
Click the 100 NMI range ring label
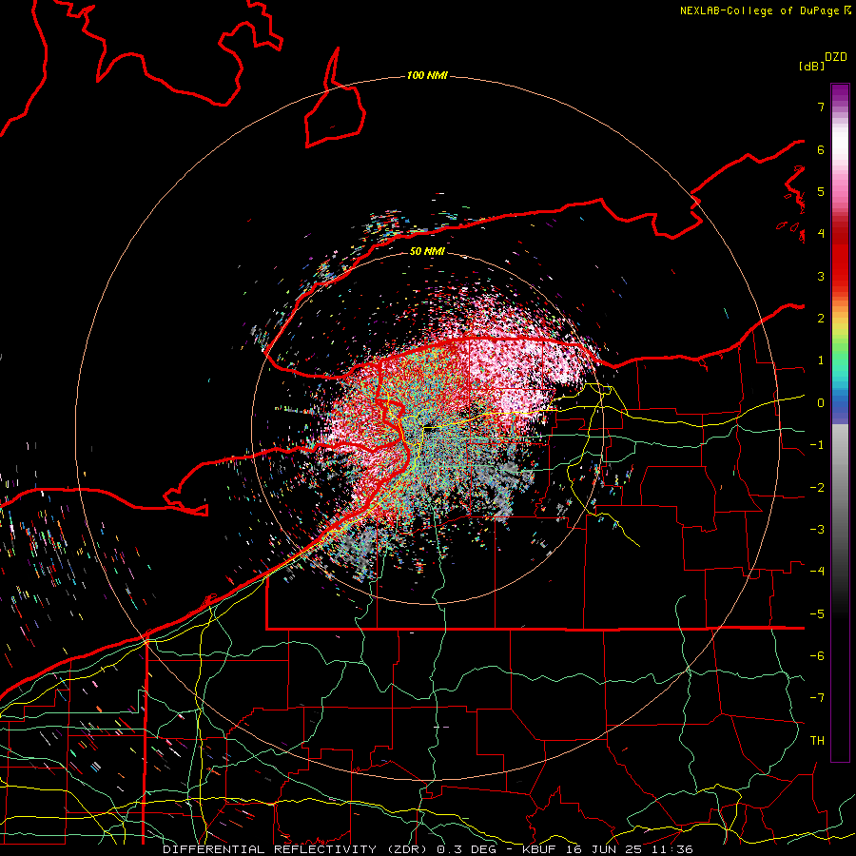click(x=427, y=75)
